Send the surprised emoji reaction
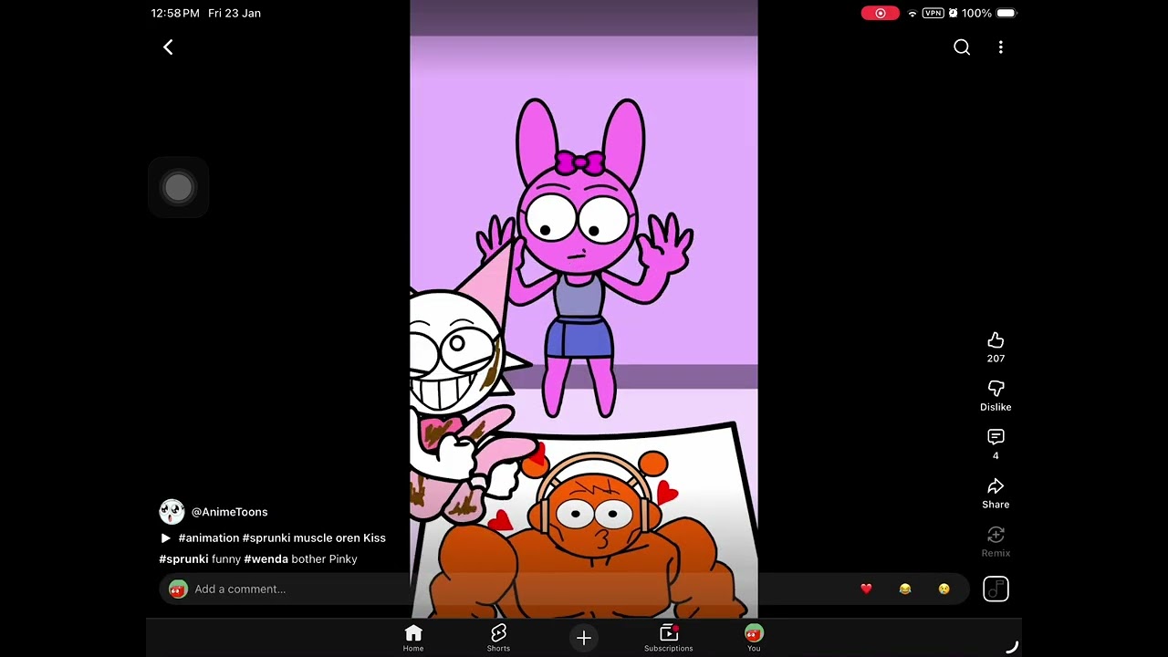 944,589
